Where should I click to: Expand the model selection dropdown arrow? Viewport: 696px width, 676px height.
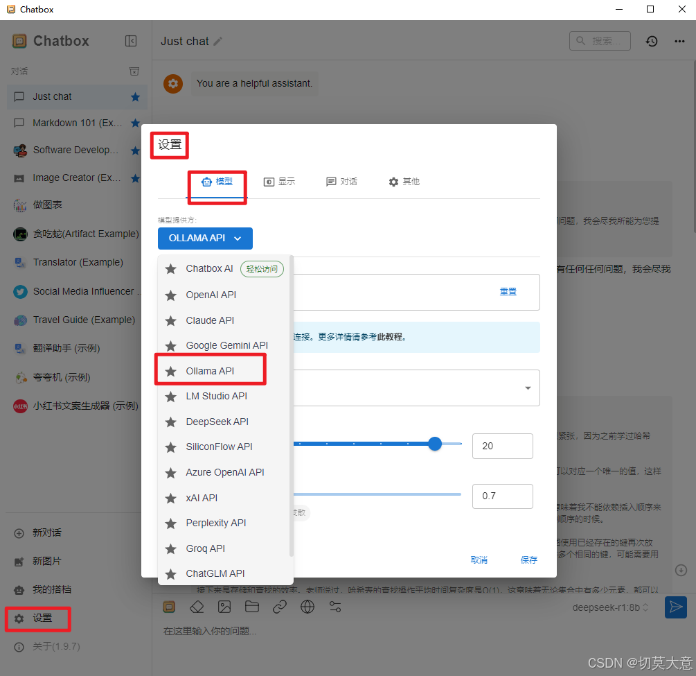pyautogui.click(x=528, y=388)
